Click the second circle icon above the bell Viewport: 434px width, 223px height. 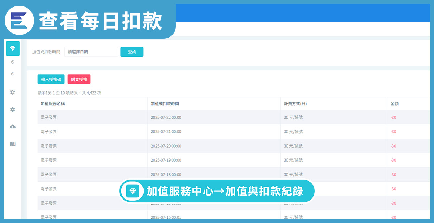coord(13,74)
